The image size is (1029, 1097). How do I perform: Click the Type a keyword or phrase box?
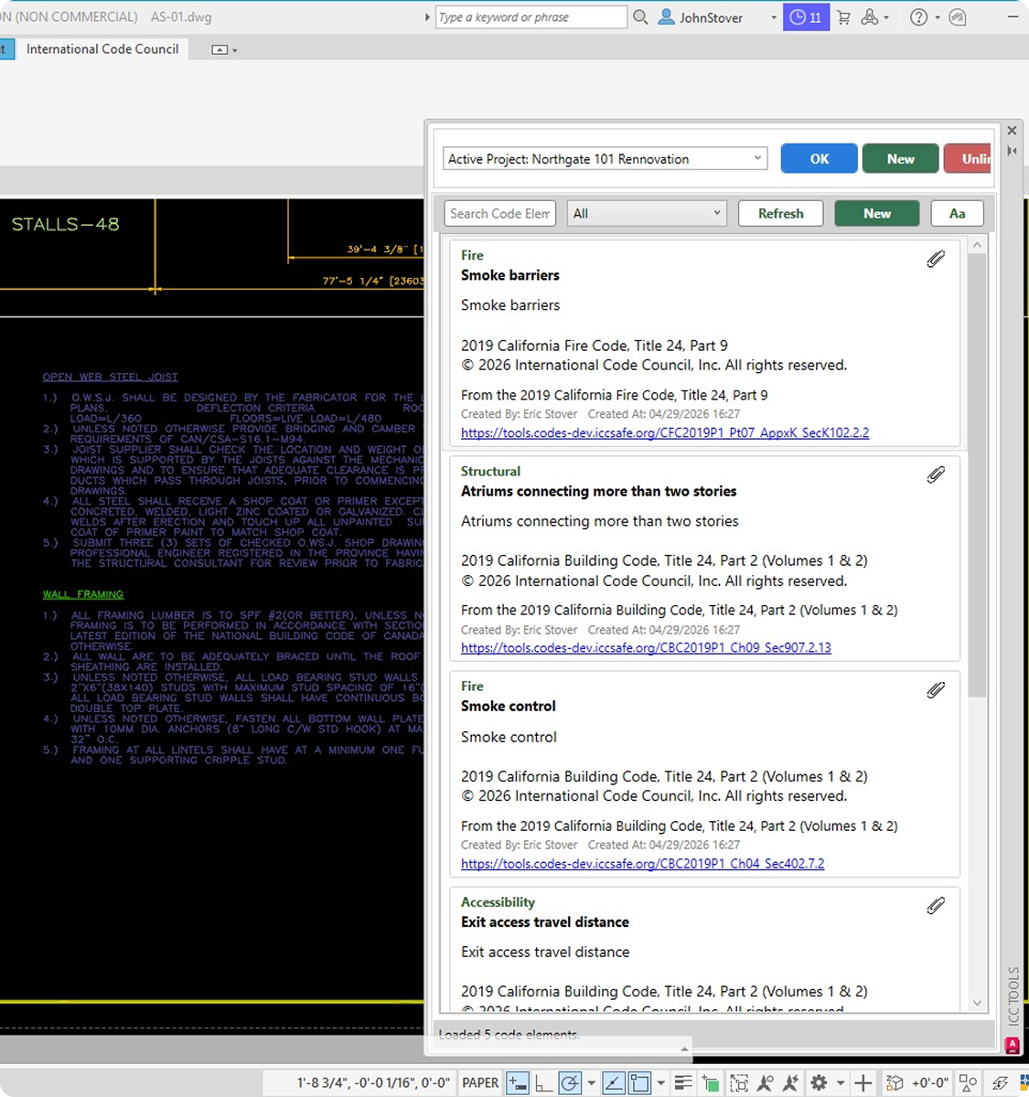(531, 17)
